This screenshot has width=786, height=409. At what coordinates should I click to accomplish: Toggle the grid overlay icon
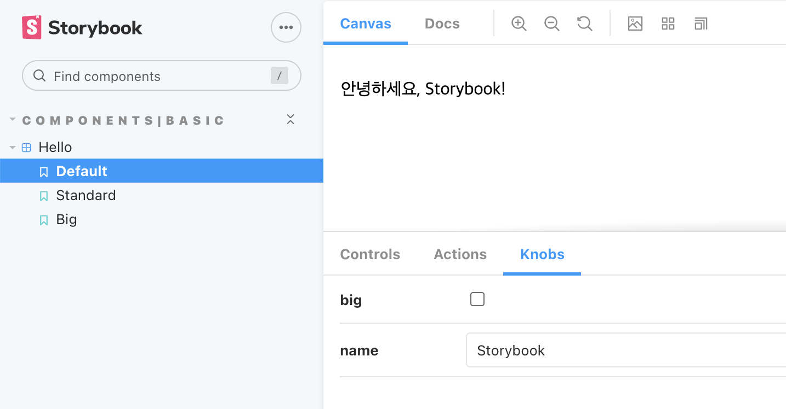[x=668, y=24]
